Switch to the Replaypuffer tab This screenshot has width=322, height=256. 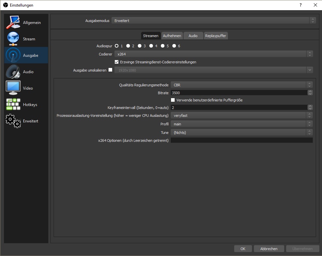coord(215,36)
